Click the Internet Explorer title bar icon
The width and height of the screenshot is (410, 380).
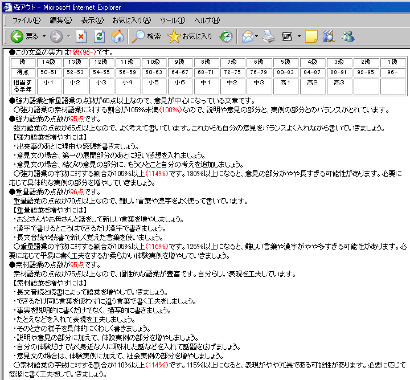click(x=7, y=7)
